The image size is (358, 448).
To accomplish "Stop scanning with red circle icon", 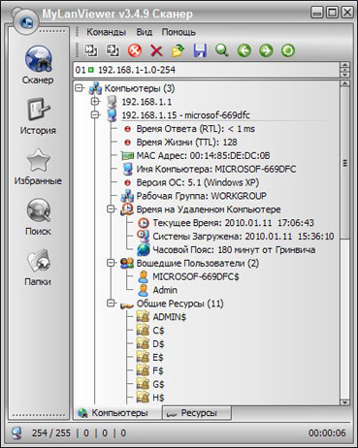I will [x=135, y=50].
